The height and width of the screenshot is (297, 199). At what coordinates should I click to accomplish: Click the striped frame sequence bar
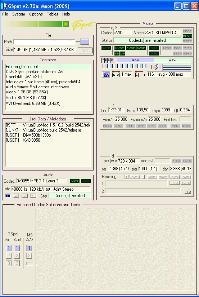tap(125, 66)
